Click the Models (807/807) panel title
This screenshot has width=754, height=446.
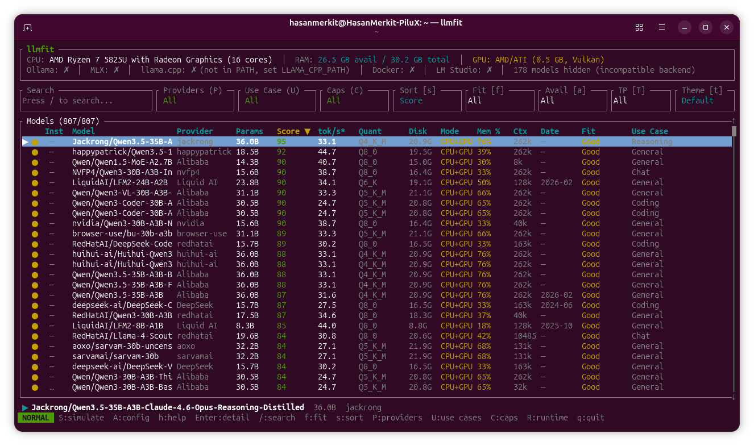(63, 122)
